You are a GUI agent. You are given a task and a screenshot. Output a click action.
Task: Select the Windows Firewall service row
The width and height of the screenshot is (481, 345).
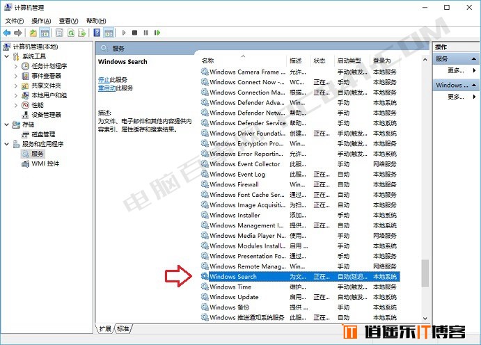[300, 184]
